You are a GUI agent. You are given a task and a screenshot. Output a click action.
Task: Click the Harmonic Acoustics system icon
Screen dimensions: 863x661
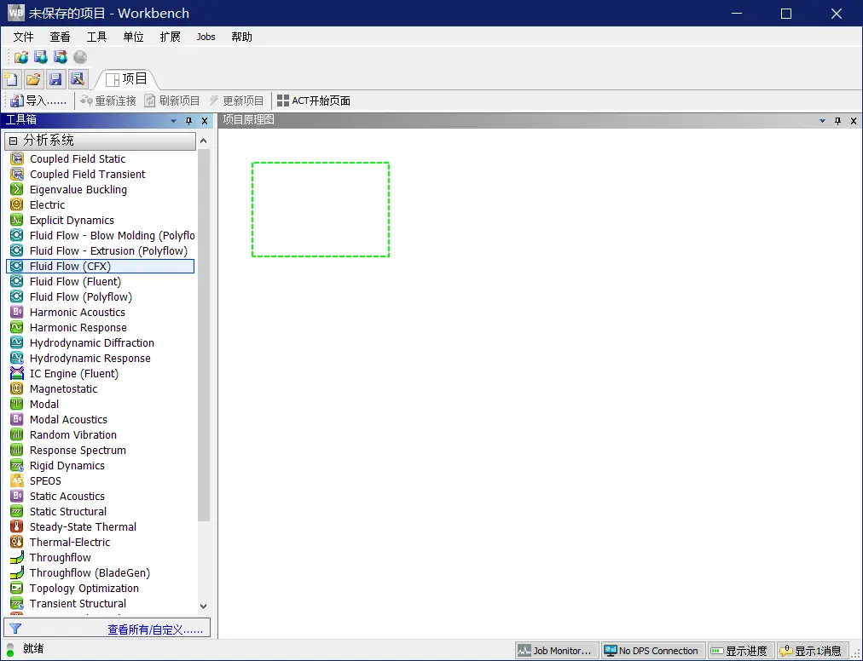[17, 313]
